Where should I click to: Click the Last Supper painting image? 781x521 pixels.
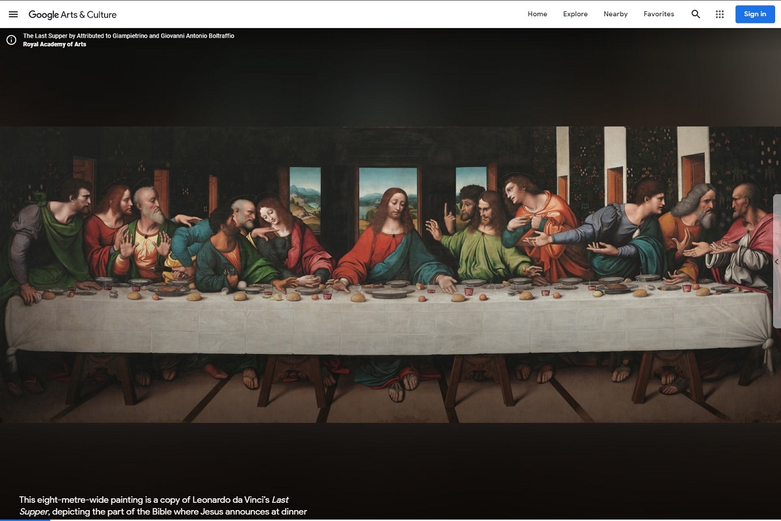pyautogui.click(x=390, y=274)
